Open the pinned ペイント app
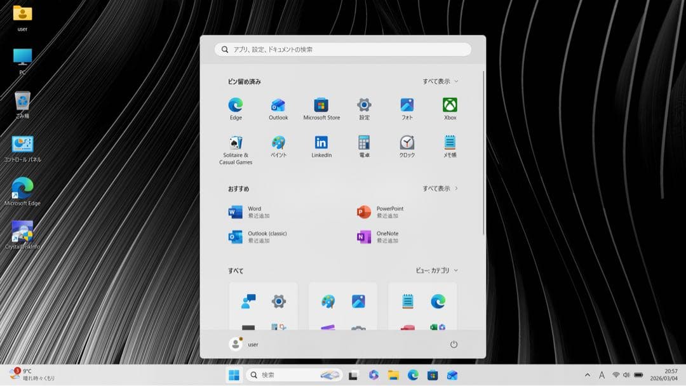This screenshot has width=686, height=386. [x=278, y=147]
